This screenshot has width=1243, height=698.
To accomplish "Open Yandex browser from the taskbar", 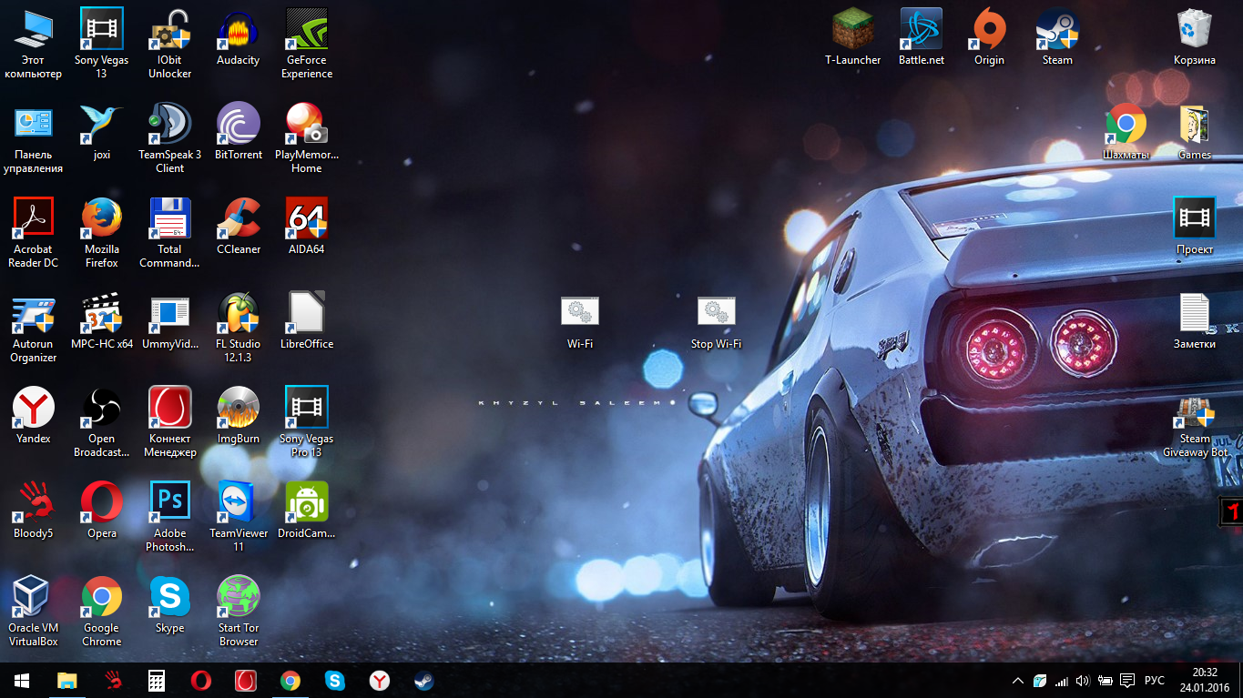I will pyautogui.click(x=380, y=680).
